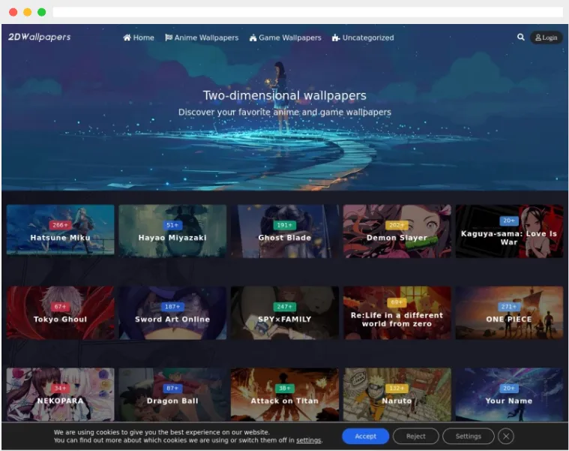Image resolution: width=569 pixels, height=451 pixels.
Task: Click the search magnifier icon
Action: pyautogui.click(x=521, y=37)
